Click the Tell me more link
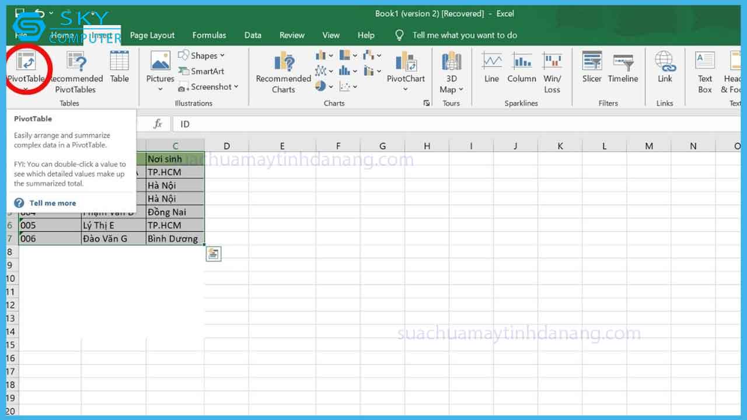 pyautogui.click(x=53, y=203)
